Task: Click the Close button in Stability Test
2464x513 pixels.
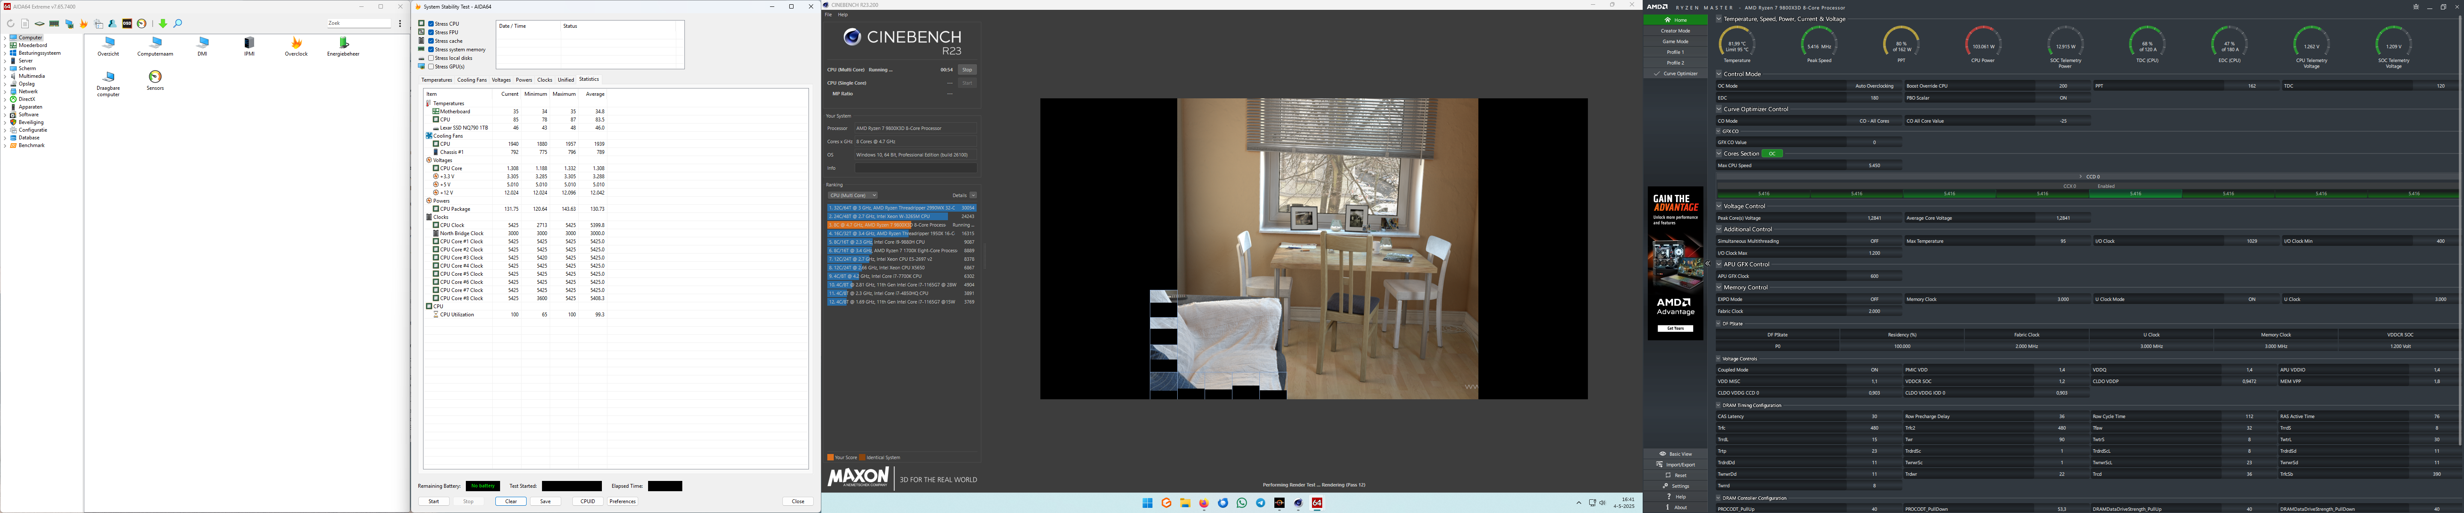Action: coord(798,501)
